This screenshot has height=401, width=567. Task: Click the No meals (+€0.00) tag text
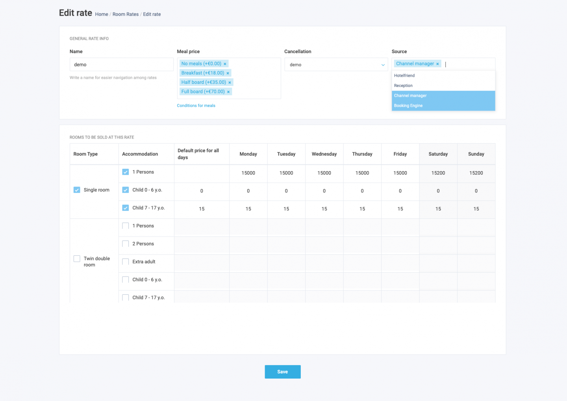[x=201, y=64]
